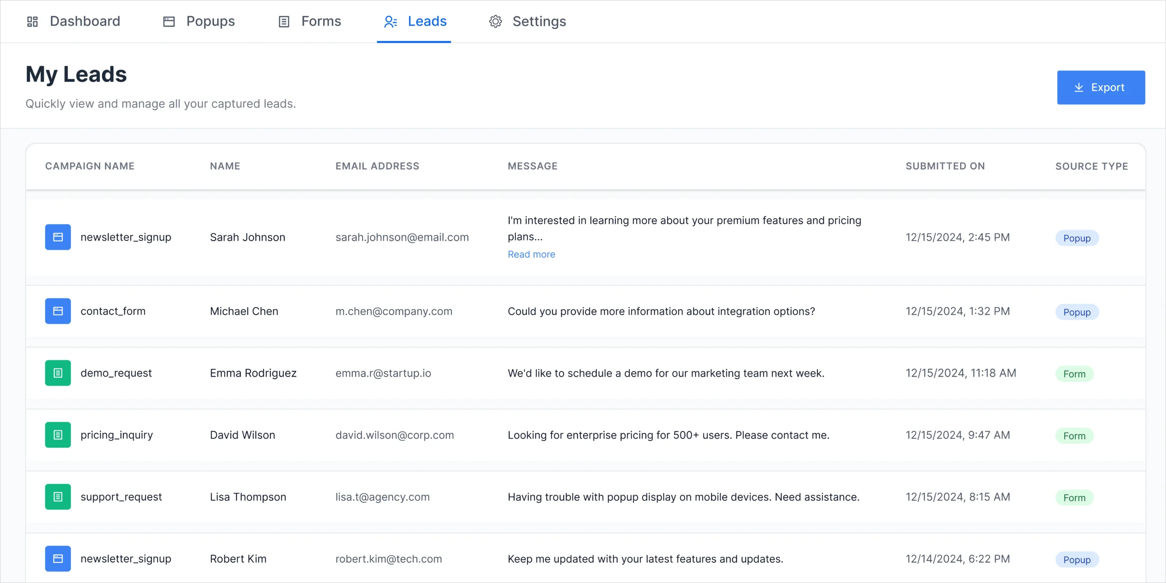Click green form icon beside pricing_inquiry
The image size is (1166, 583).
[58, 435]
